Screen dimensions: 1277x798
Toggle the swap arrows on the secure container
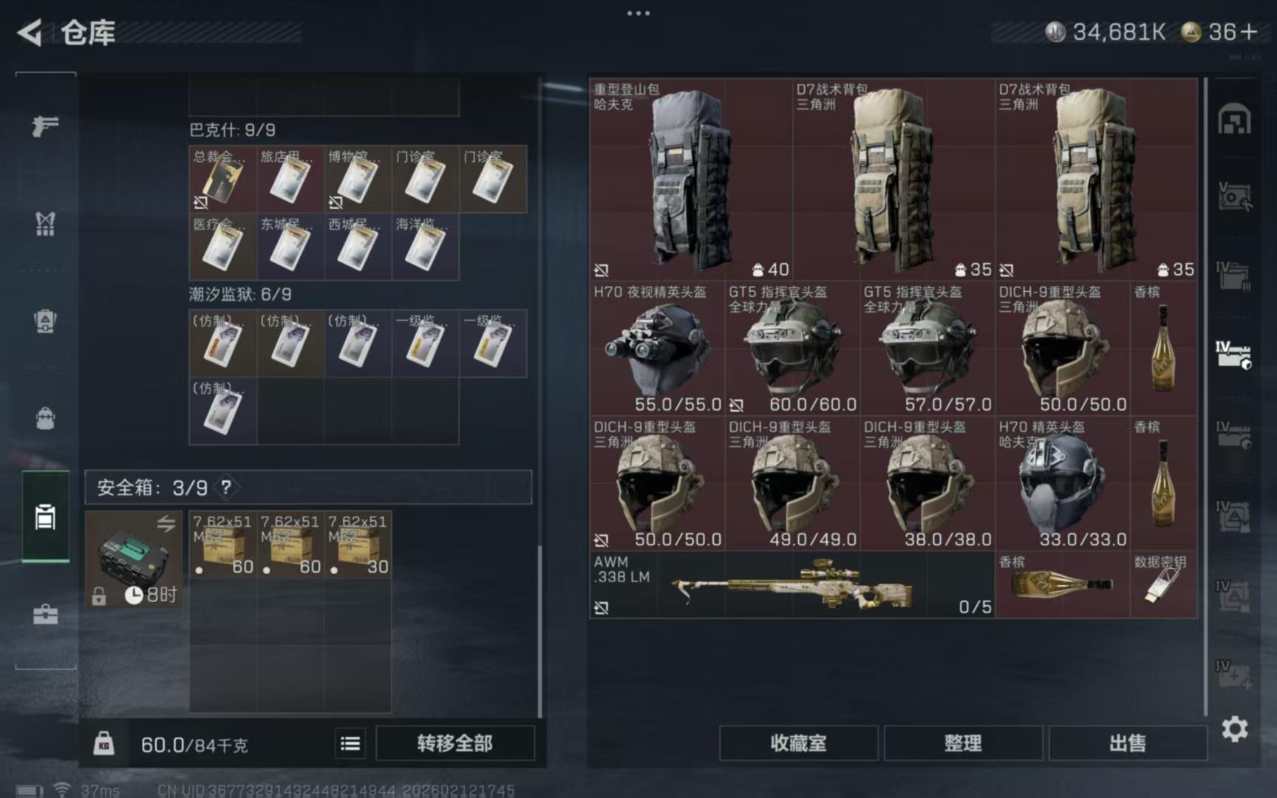166,523
